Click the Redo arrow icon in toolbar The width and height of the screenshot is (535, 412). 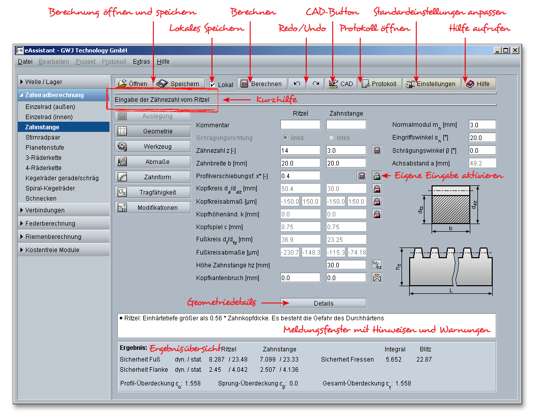click(316, 84)
